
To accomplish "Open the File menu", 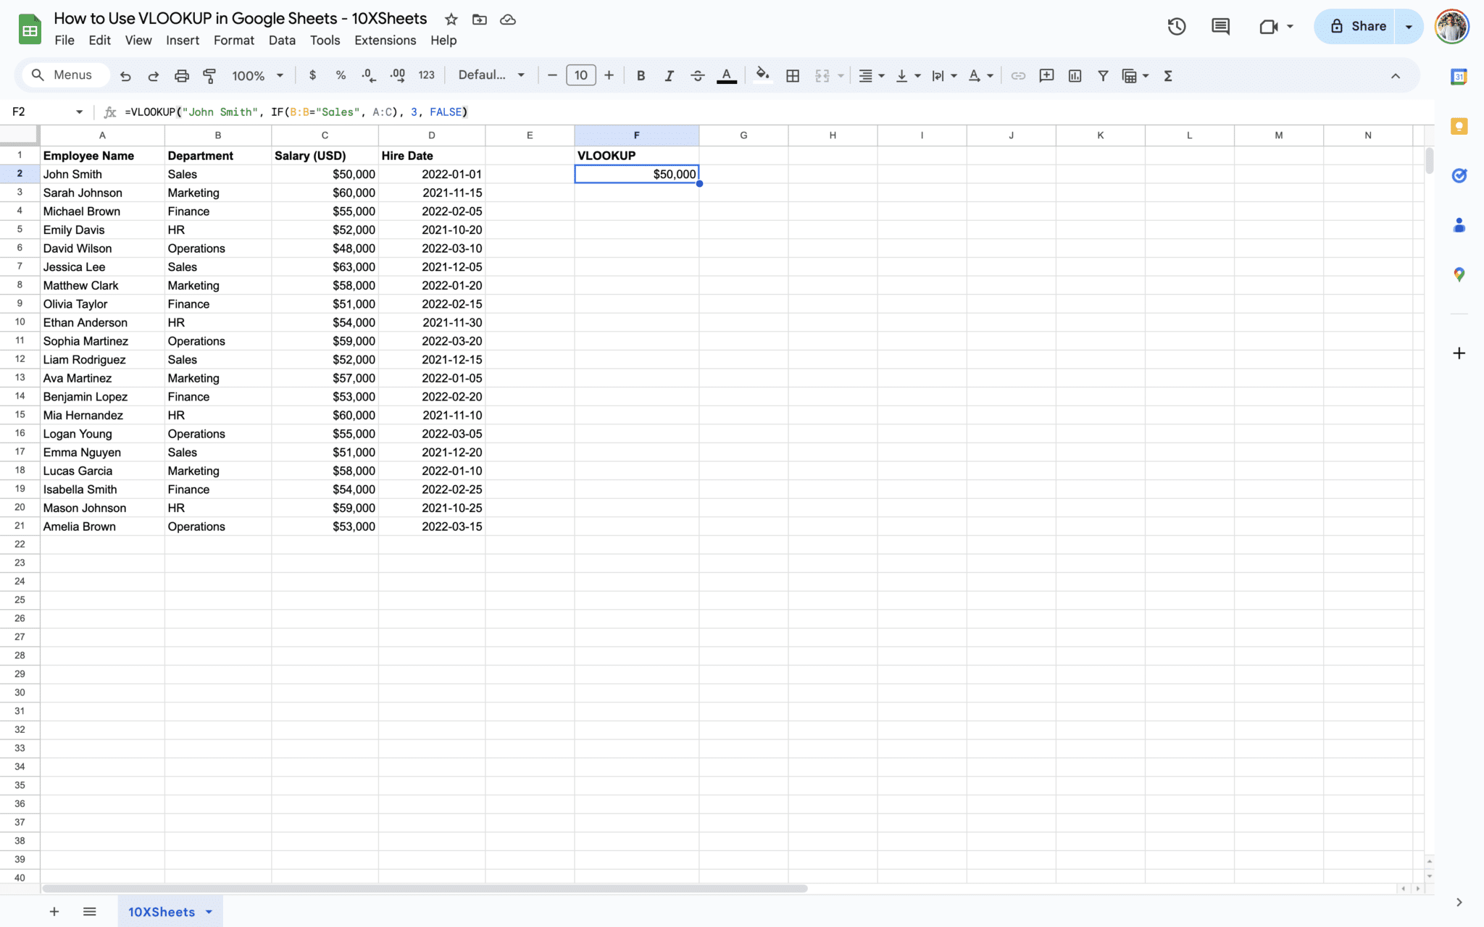I will (64, 41).
